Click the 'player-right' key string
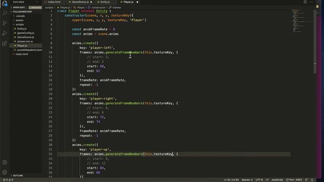The width and height of the screenshot is (324, 182). (x=103, y=99)
